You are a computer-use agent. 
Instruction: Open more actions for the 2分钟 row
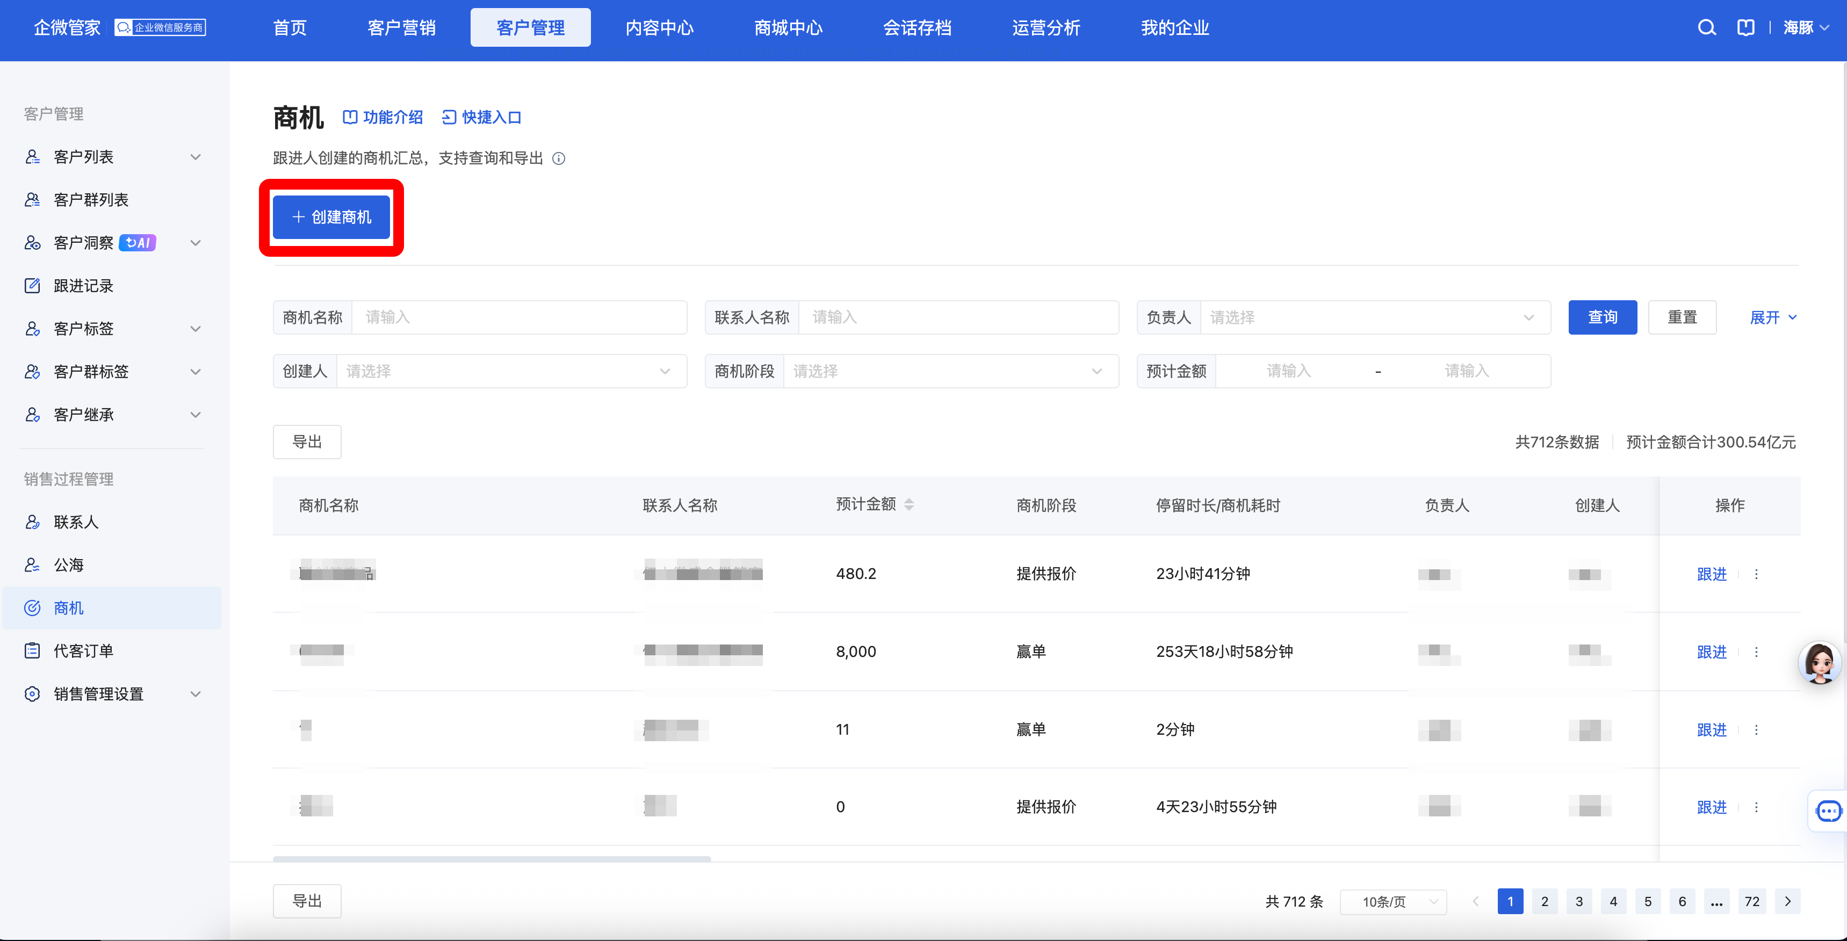coord(1756,729)
